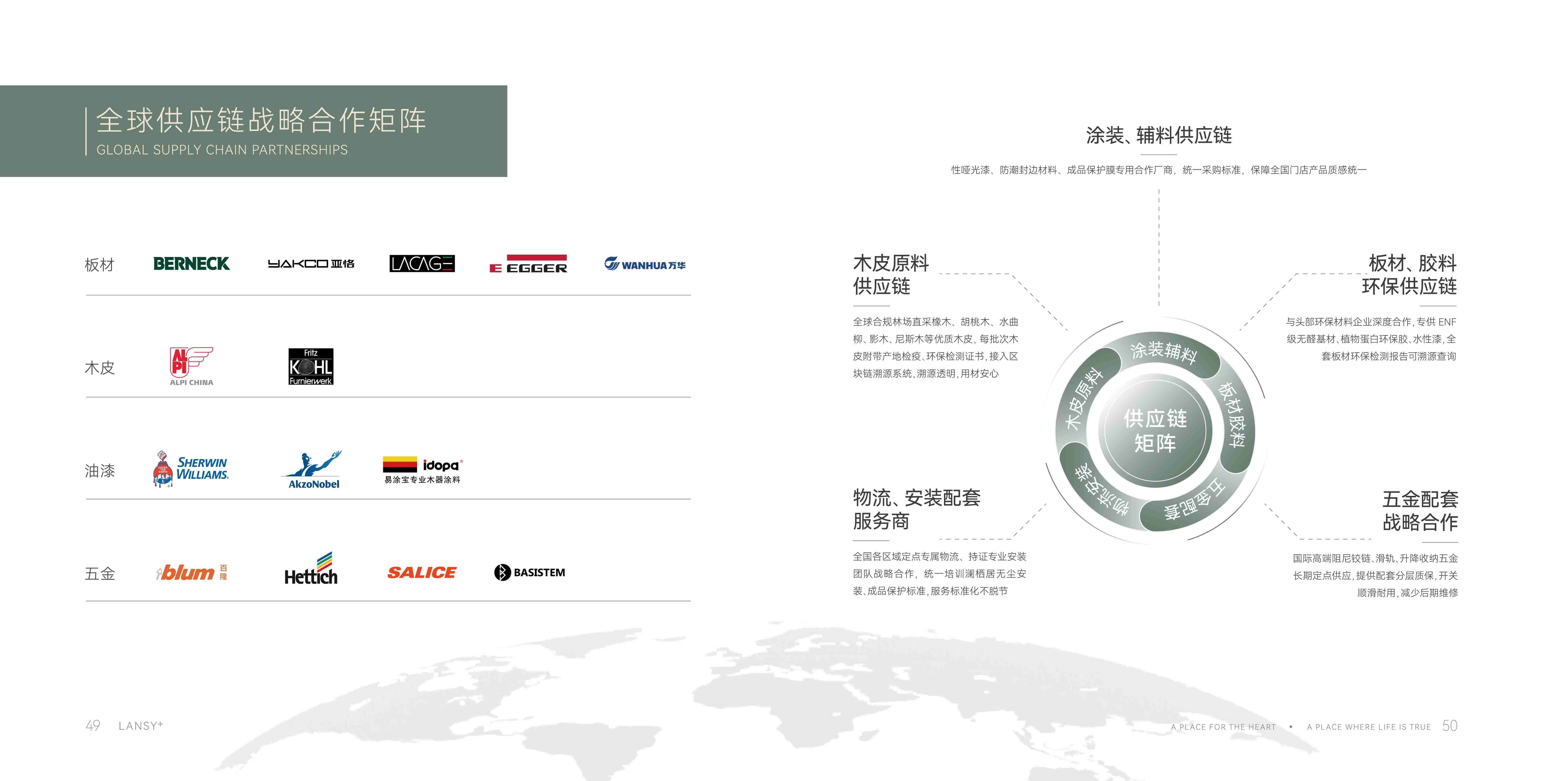Click the Fritz KOHL Furnierwerk logo
This screenshot has height=781, width=1543.
pos(311,366)
